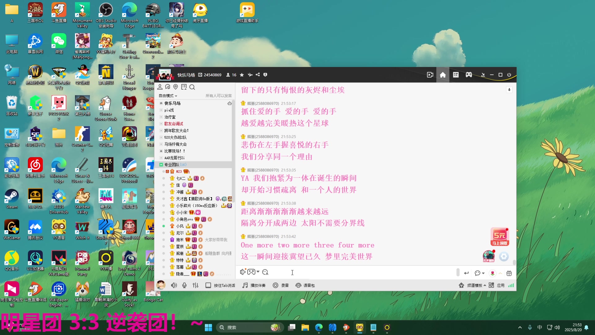
Task: Collapse the 快乐马场 root channel
Action: 161,103
